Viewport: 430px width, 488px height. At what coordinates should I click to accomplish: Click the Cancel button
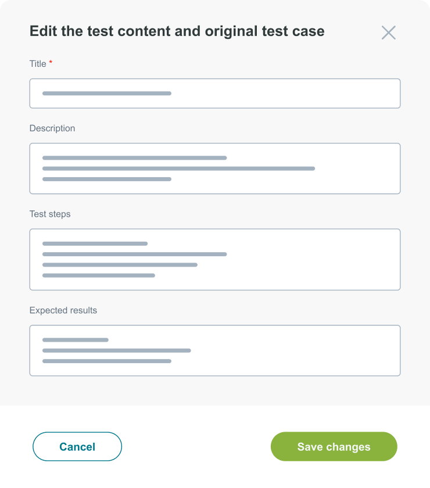tap(77, 446)
